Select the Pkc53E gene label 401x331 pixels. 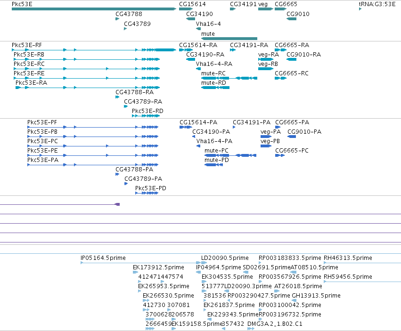(x=22, y=4)
